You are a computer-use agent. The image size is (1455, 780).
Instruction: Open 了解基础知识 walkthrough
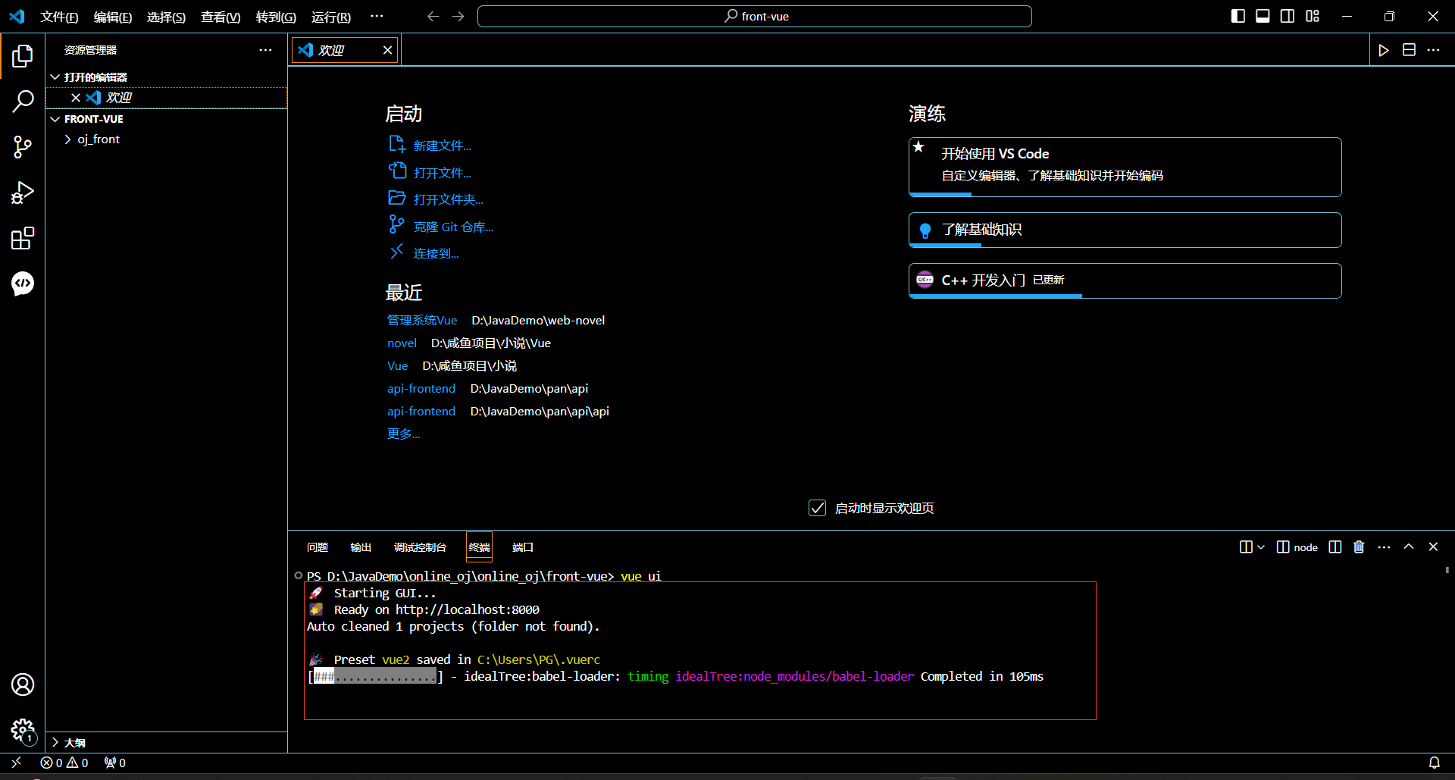[1125, 230]
